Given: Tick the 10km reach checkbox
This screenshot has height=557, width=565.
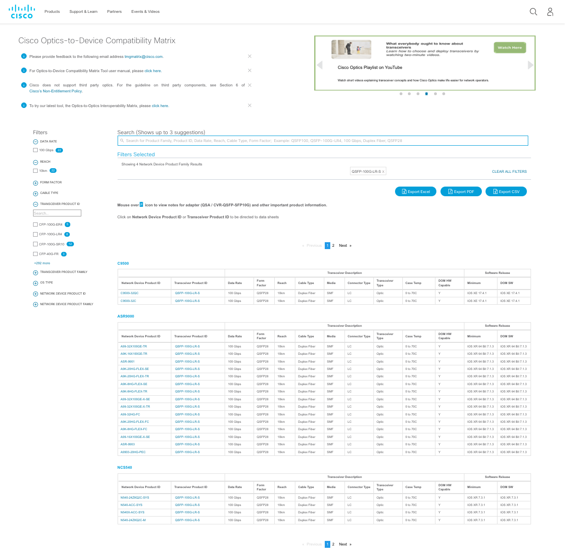Looking at the screenshot, I should (35, 171).
